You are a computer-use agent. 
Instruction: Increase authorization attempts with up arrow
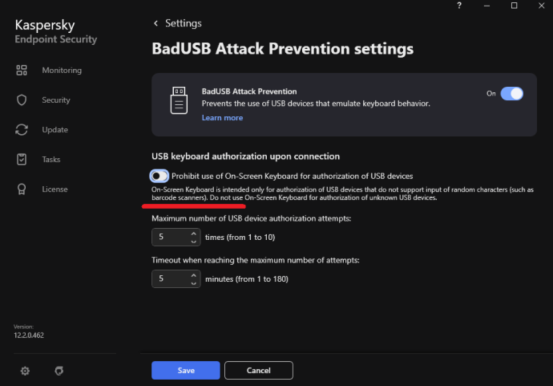coord(194,234)
